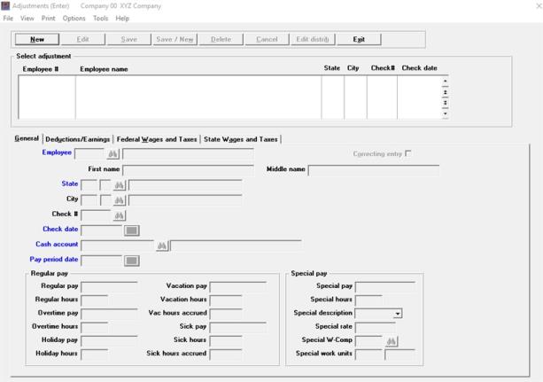The height and width of the screenshot is (382, 543).
Task: Open the Options menu
Action: (74, 18)
